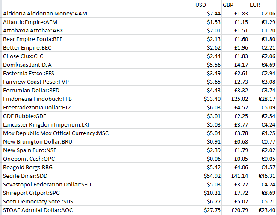Click the $33.40 USD value cell
The width and height of the screenshot is (277, 215).
pos(208,99)
